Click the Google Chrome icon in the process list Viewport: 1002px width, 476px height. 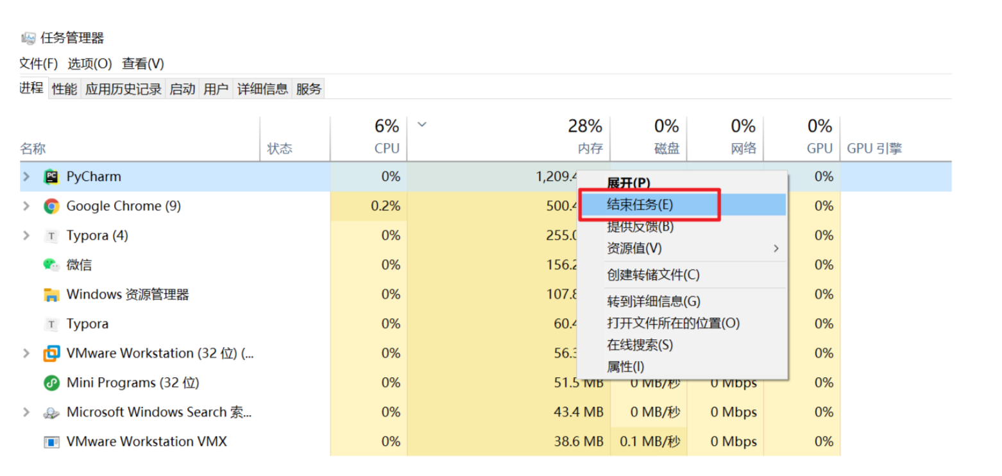tap(51, 206)
